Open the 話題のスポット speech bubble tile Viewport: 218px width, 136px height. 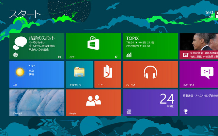click(37, 46)
